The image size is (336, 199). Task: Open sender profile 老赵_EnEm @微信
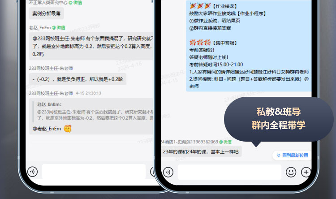(47, 27)
